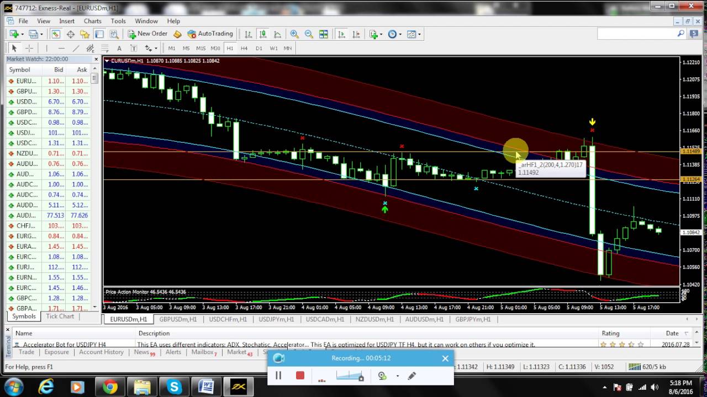This screenshot has height=397, width=707.
Task: Zoom in on the chart
Action: pyautogui.click(x=294, y=34)
